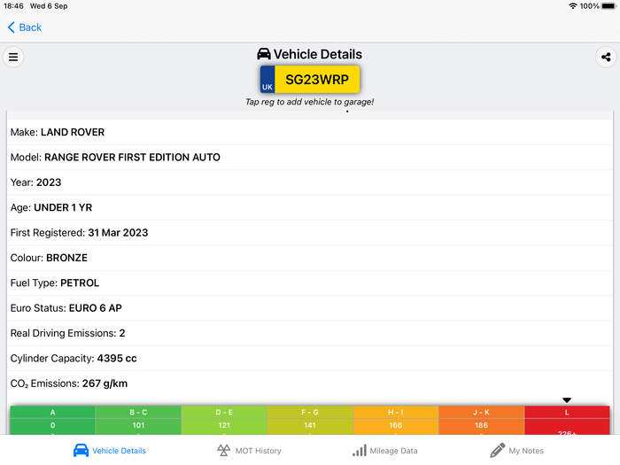Tap the black band marker triangle above L
Image resolution: width=620 pixels, height=465 pixels.
pyautogui.click(x=567, y=400)
